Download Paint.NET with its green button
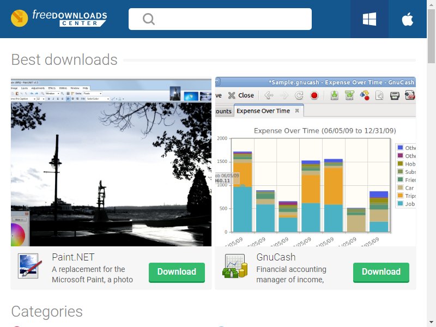Image resolution: width=436 pixels, height=327 pixels. pos(177,272)
